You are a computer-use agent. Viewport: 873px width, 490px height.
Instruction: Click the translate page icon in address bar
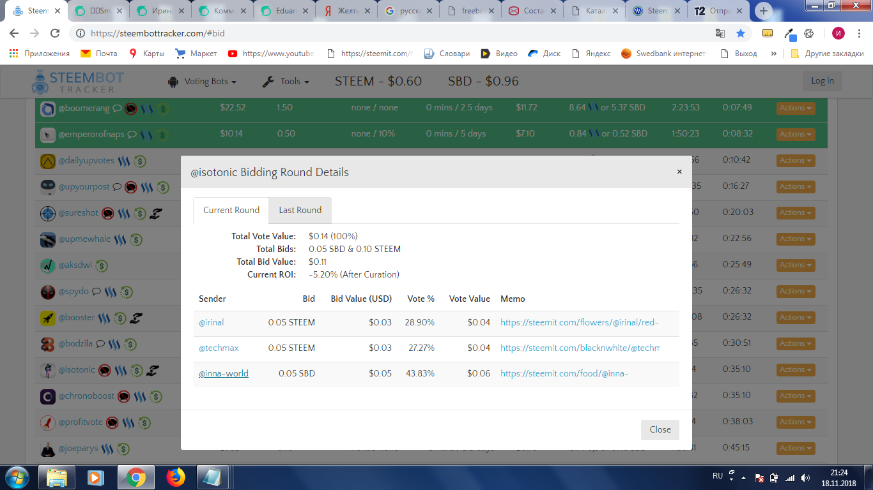pos(720,33)
